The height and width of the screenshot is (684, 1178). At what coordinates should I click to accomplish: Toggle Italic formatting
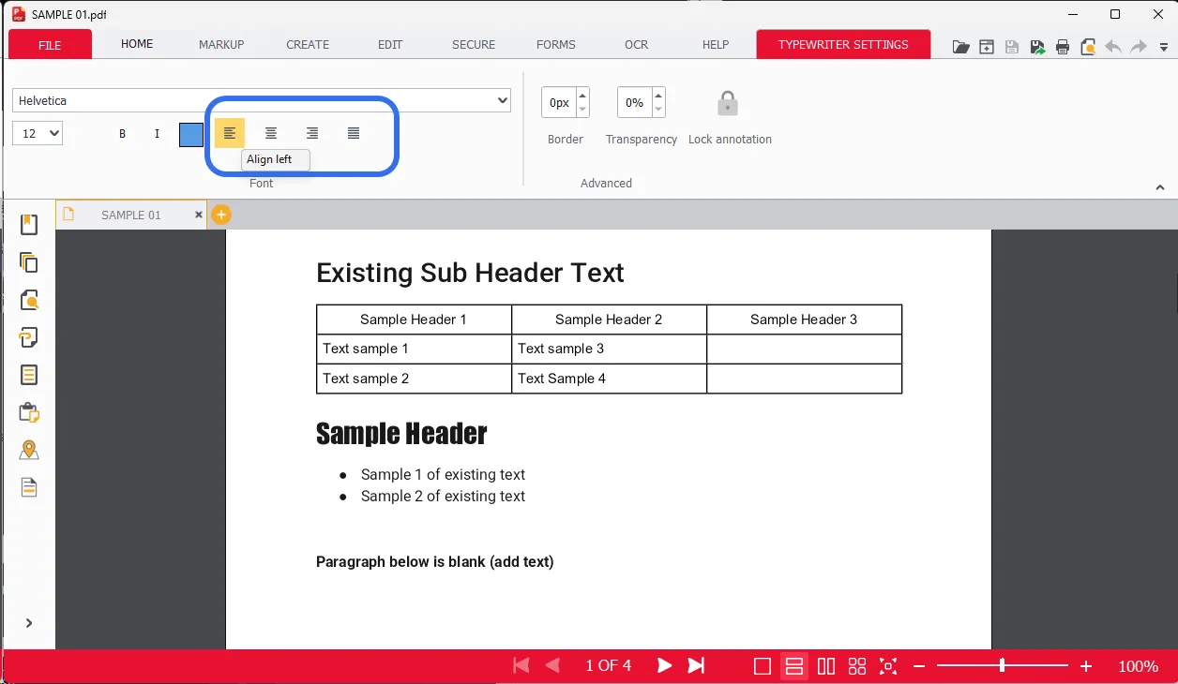[x=157, y=134]
